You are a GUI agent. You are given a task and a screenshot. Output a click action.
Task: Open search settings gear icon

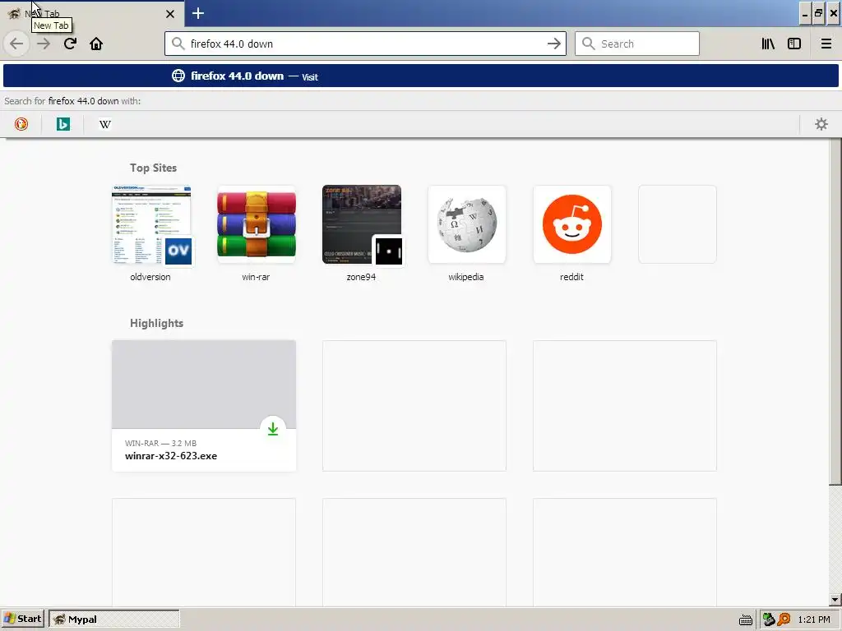[x=821, y=124]
